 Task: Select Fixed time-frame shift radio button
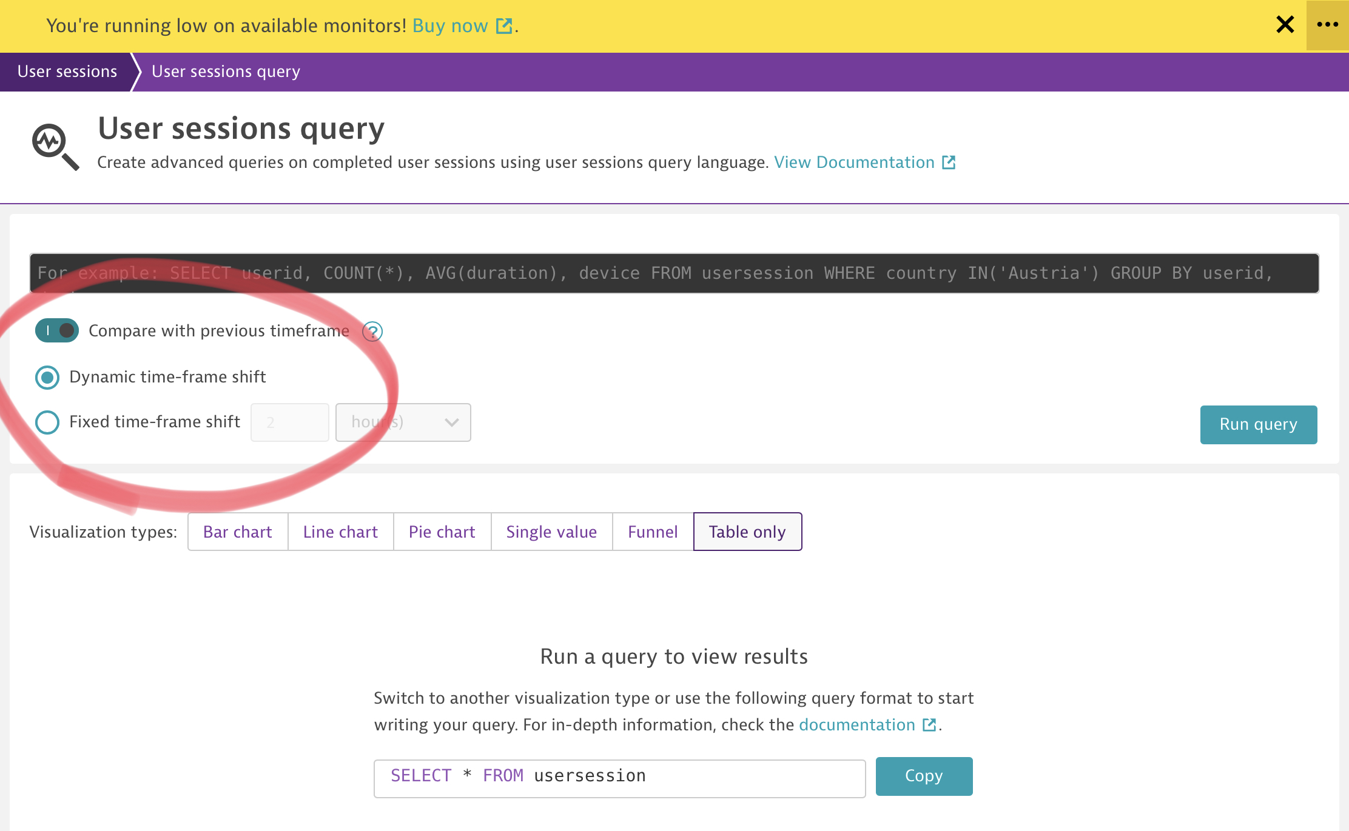tap(47, 422)
